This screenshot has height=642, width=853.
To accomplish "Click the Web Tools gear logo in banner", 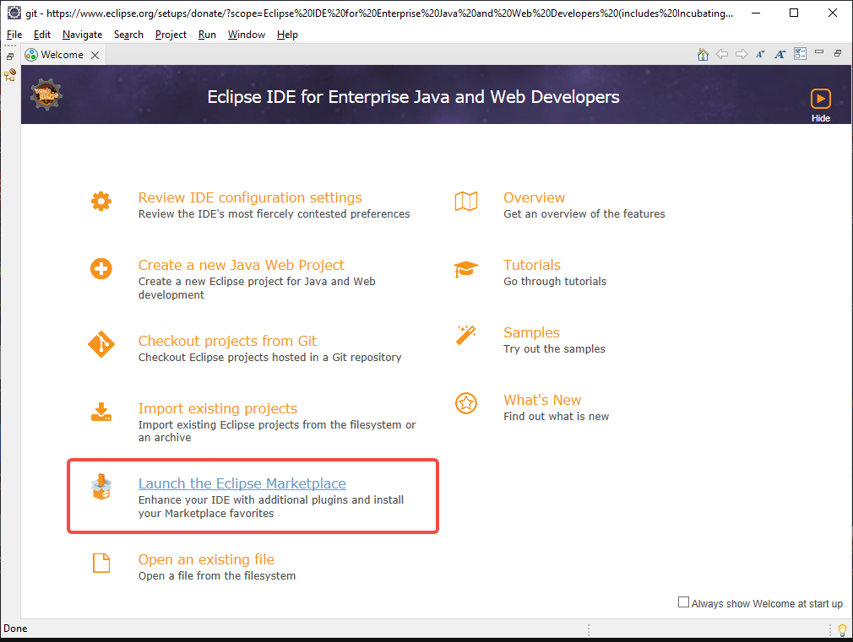I will [x=46, y=94].
